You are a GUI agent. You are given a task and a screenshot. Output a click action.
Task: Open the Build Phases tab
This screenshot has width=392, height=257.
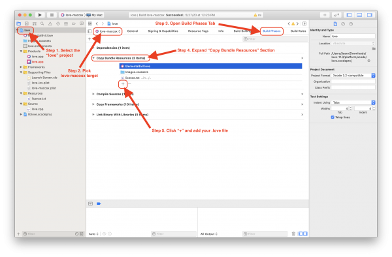coord(272,31)
